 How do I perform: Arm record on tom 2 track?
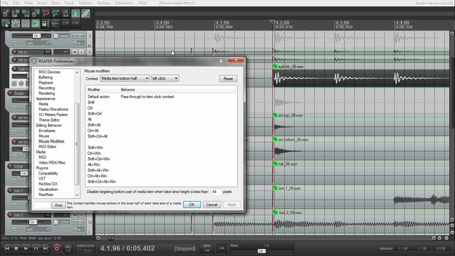10,215
